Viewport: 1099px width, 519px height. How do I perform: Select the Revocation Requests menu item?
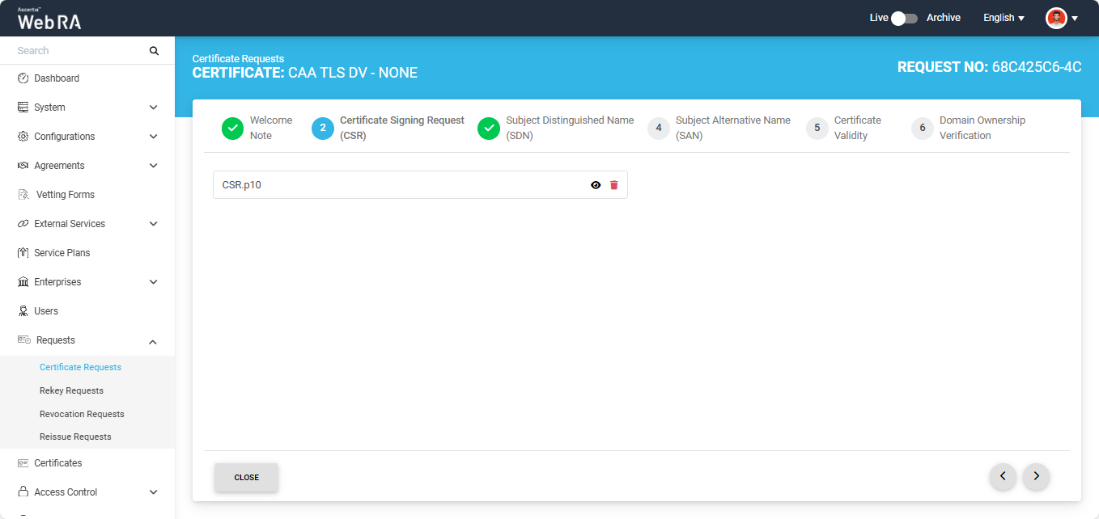click(82, 414)
